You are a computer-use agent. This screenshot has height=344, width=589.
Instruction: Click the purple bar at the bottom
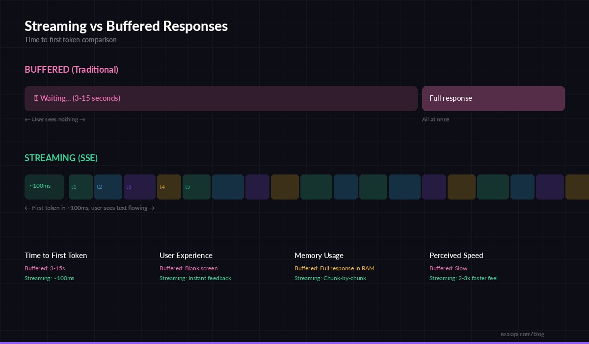(294, 343)
